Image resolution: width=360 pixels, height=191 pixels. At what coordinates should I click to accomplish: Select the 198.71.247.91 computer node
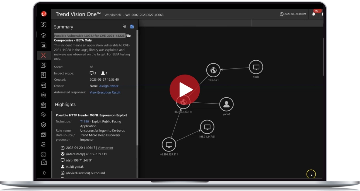pyautogui.click(x=207, y=127)
